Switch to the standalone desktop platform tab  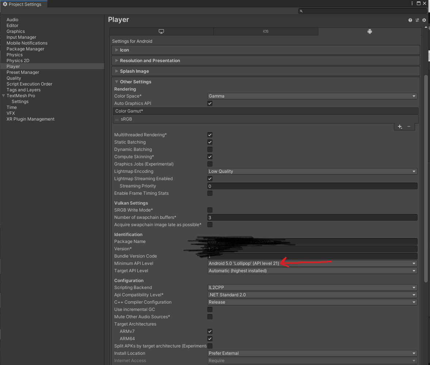(161, 31)
